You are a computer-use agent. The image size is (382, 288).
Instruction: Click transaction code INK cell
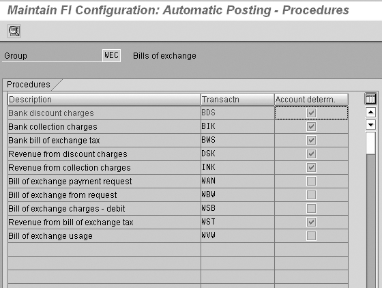pos(237,167)
